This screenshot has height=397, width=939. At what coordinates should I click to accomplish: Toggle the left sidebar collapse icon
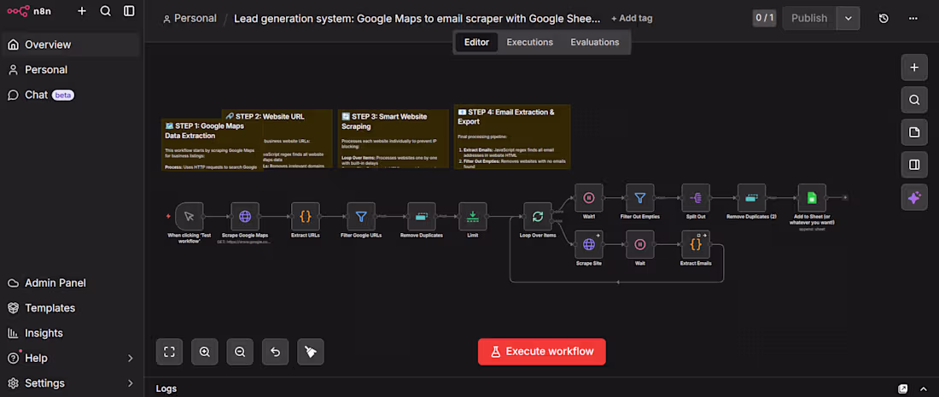coord(129,11)
